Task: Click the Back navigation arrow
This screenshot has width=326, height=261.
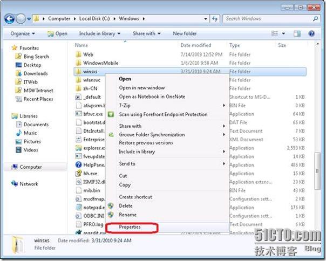Action: coord(9,19)
